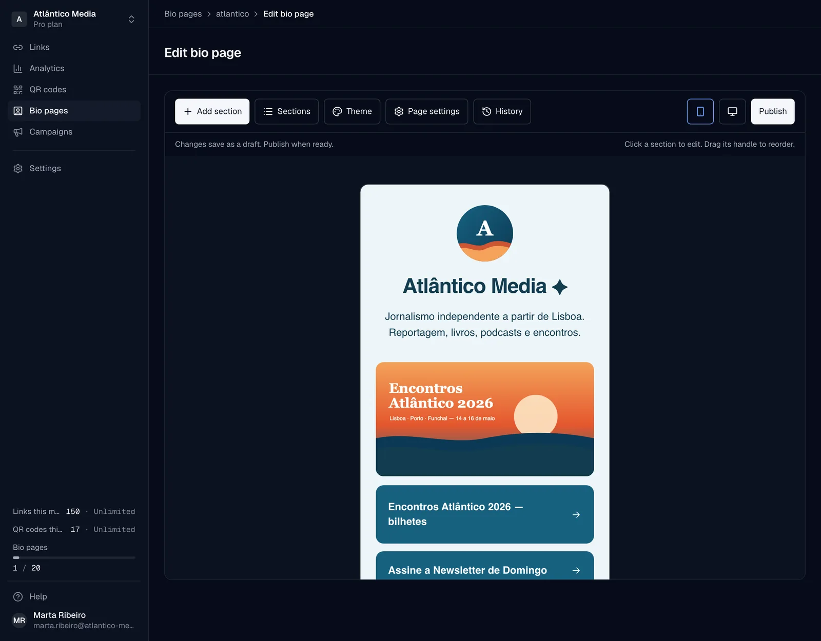Click the Bio pages usage progress bar

coord(74,557)
